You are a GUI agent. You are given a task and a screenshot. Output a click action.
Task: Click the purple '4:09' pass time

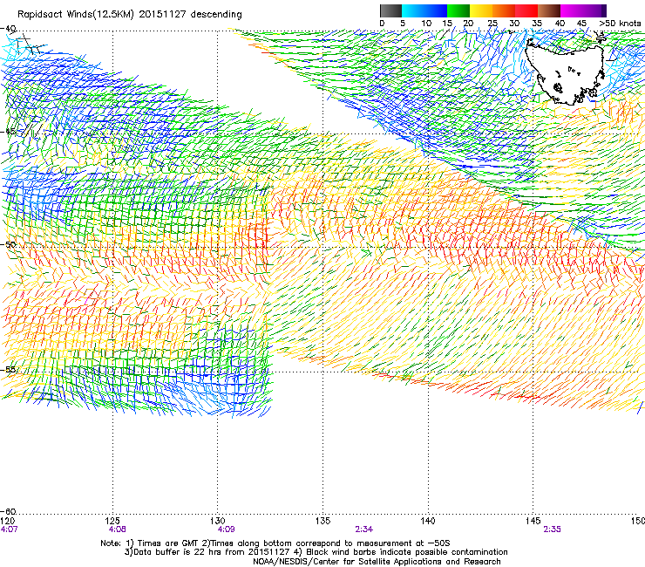click(226, 529)
